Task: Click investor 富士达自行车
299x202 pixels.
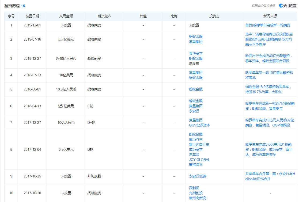Action: click(199, 144)
